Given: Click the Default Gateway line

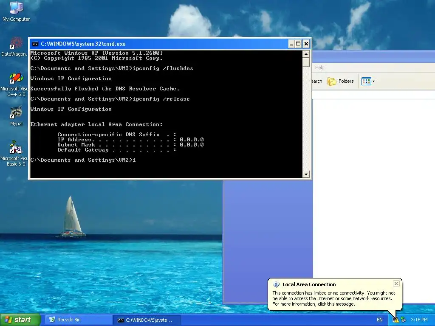Looking at the screenshot, I should point(117,150).
